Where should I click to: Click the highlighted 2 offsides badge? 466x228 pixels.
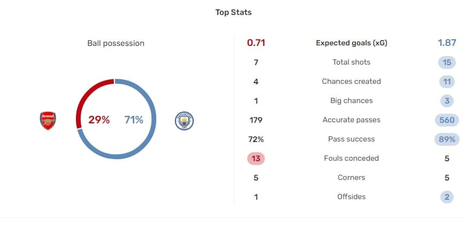447,197
